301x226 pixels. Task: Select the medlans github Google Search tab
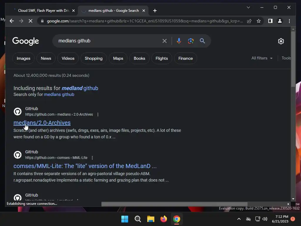click(113, 11)
